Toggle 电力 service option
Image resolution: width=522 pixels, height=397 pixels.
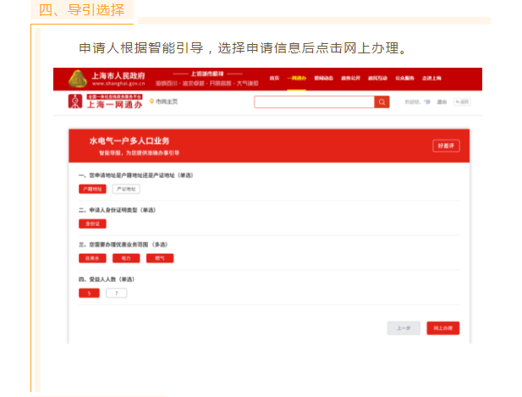pyautogui.click(x=125, y=258)
